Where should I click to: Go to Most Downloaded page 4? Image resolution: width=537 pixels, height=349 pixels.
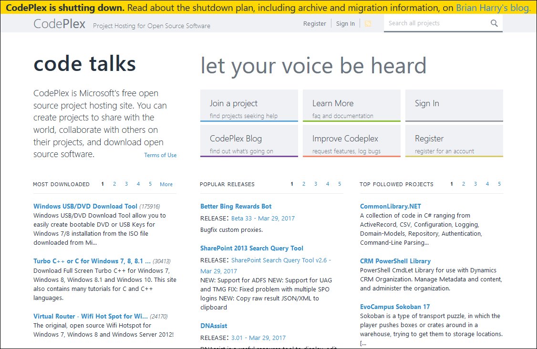point(138,184)
